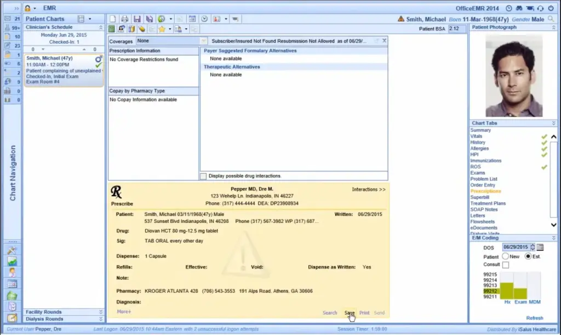Screen dimensions: 561x335
Task: Click the green globe toolbar icon
Action: (x=162, y=19)
